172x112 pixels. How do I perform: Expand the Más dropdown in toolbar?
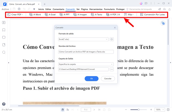pos(129,14)
